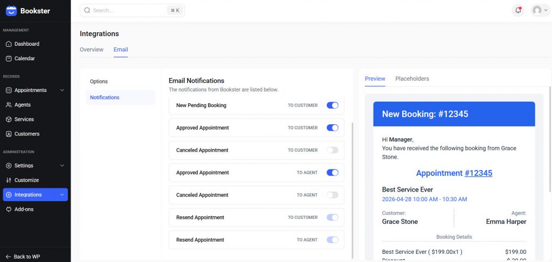
Task: Click the $199.00 price value
Action: [x=516, y=252]
